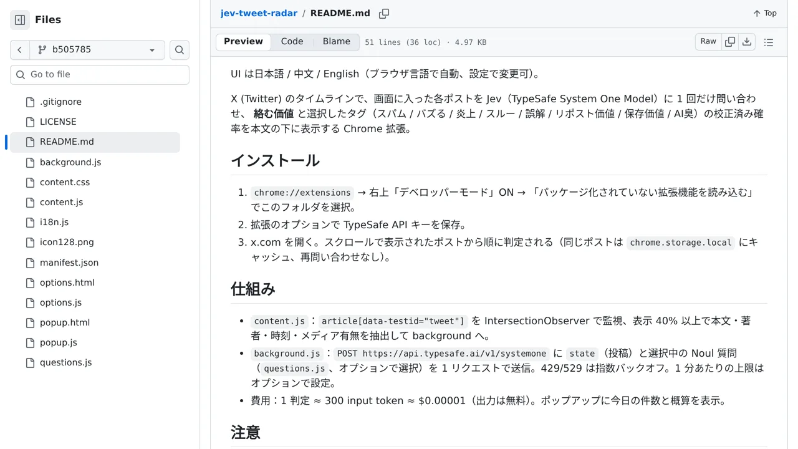Click the back arrow beside branch selector

point(20,50)
